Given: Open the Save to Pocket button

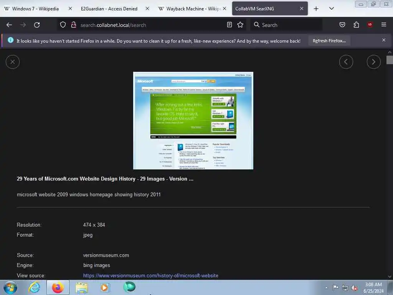Looking at the screenshot, I should pyautogui.click(x=342, y=25).
